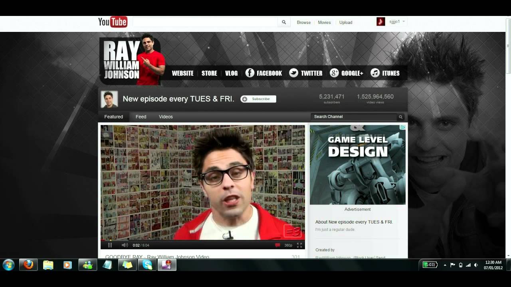This screenshot has width=511, height=287.
Task: Click the magnifier search button in header
Action: point(284,22)
